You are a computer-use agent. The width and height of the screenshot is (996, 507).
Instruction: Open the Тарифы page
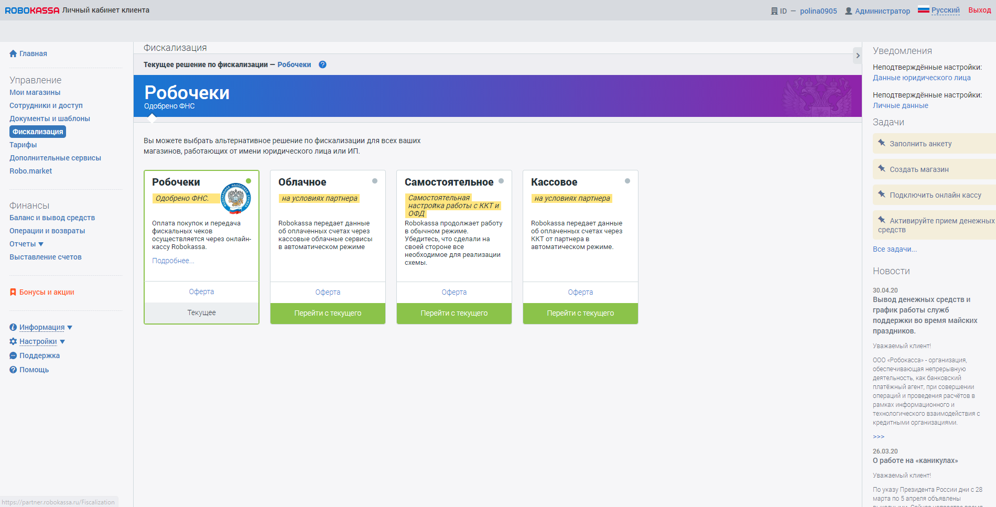[x=23, y=145]
